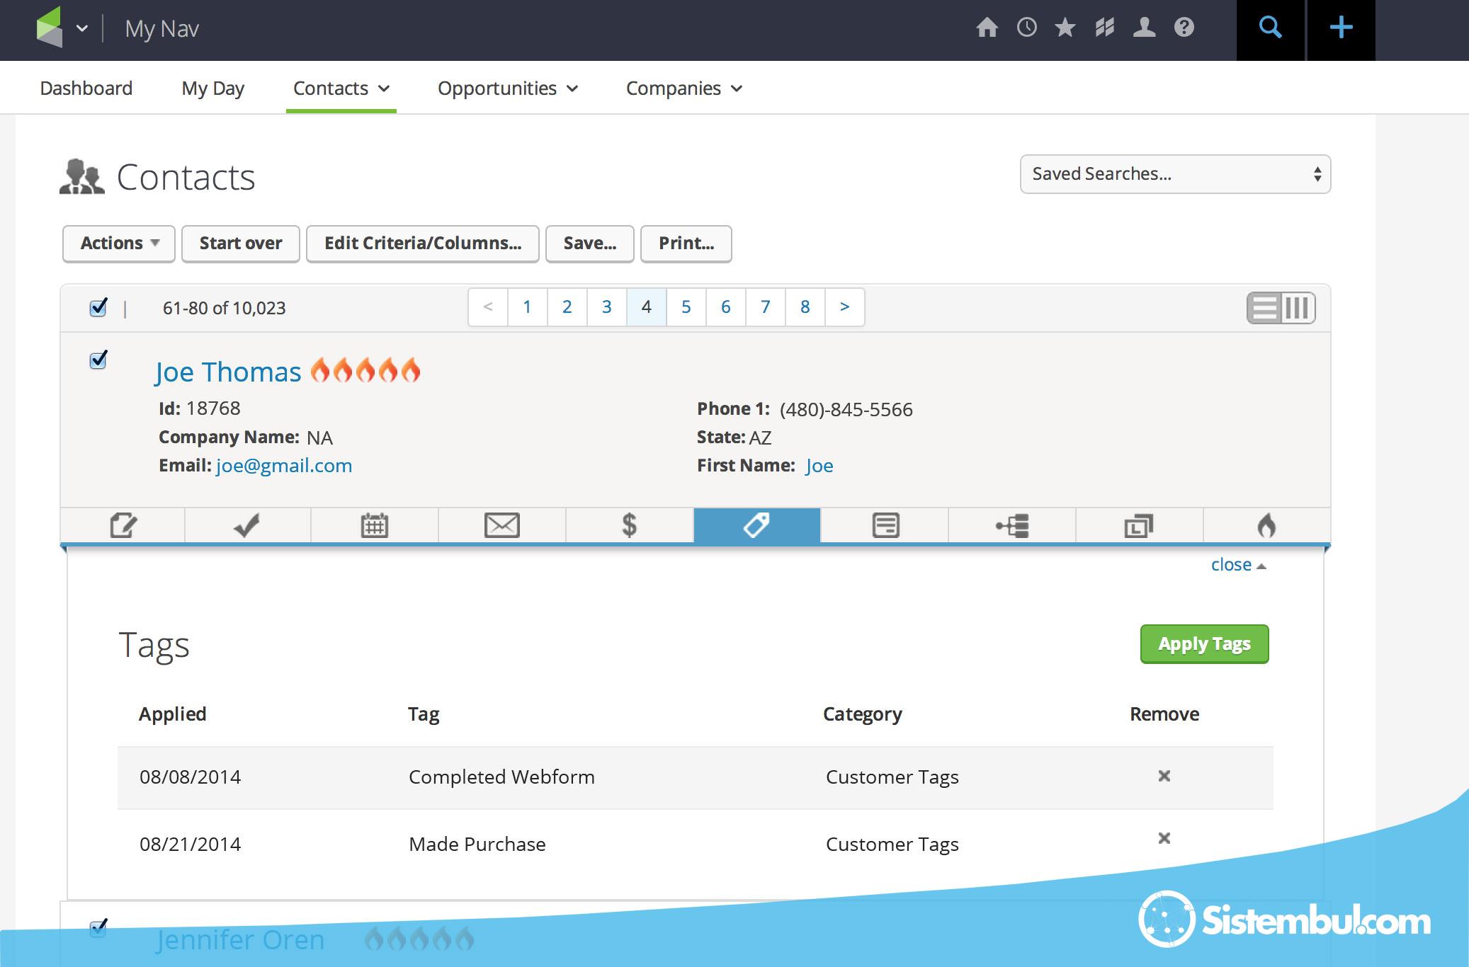Expand the Contacts menu chevron
The width and height of the screenshot is (1469, 967).
click(x=384, y=88)
